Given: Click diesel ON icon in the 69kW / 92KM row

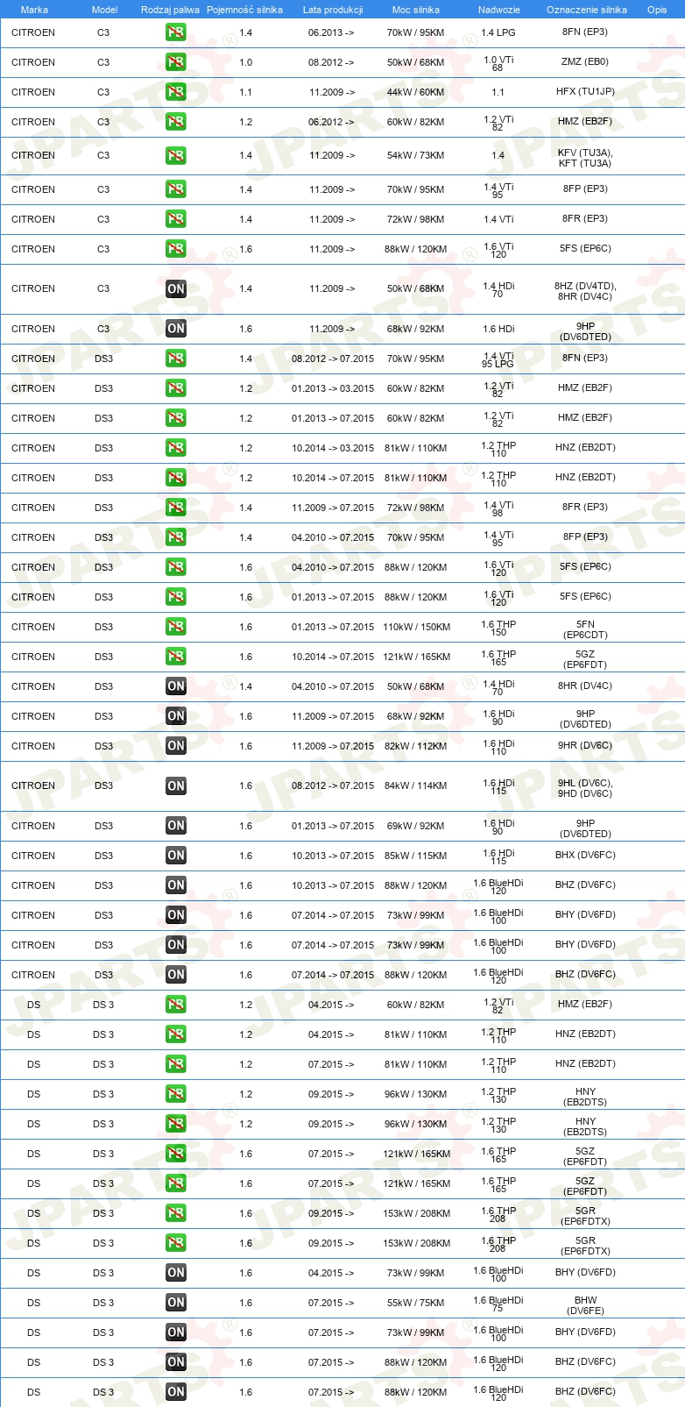Looking at the screenshot, I should (x=176, y=826).
